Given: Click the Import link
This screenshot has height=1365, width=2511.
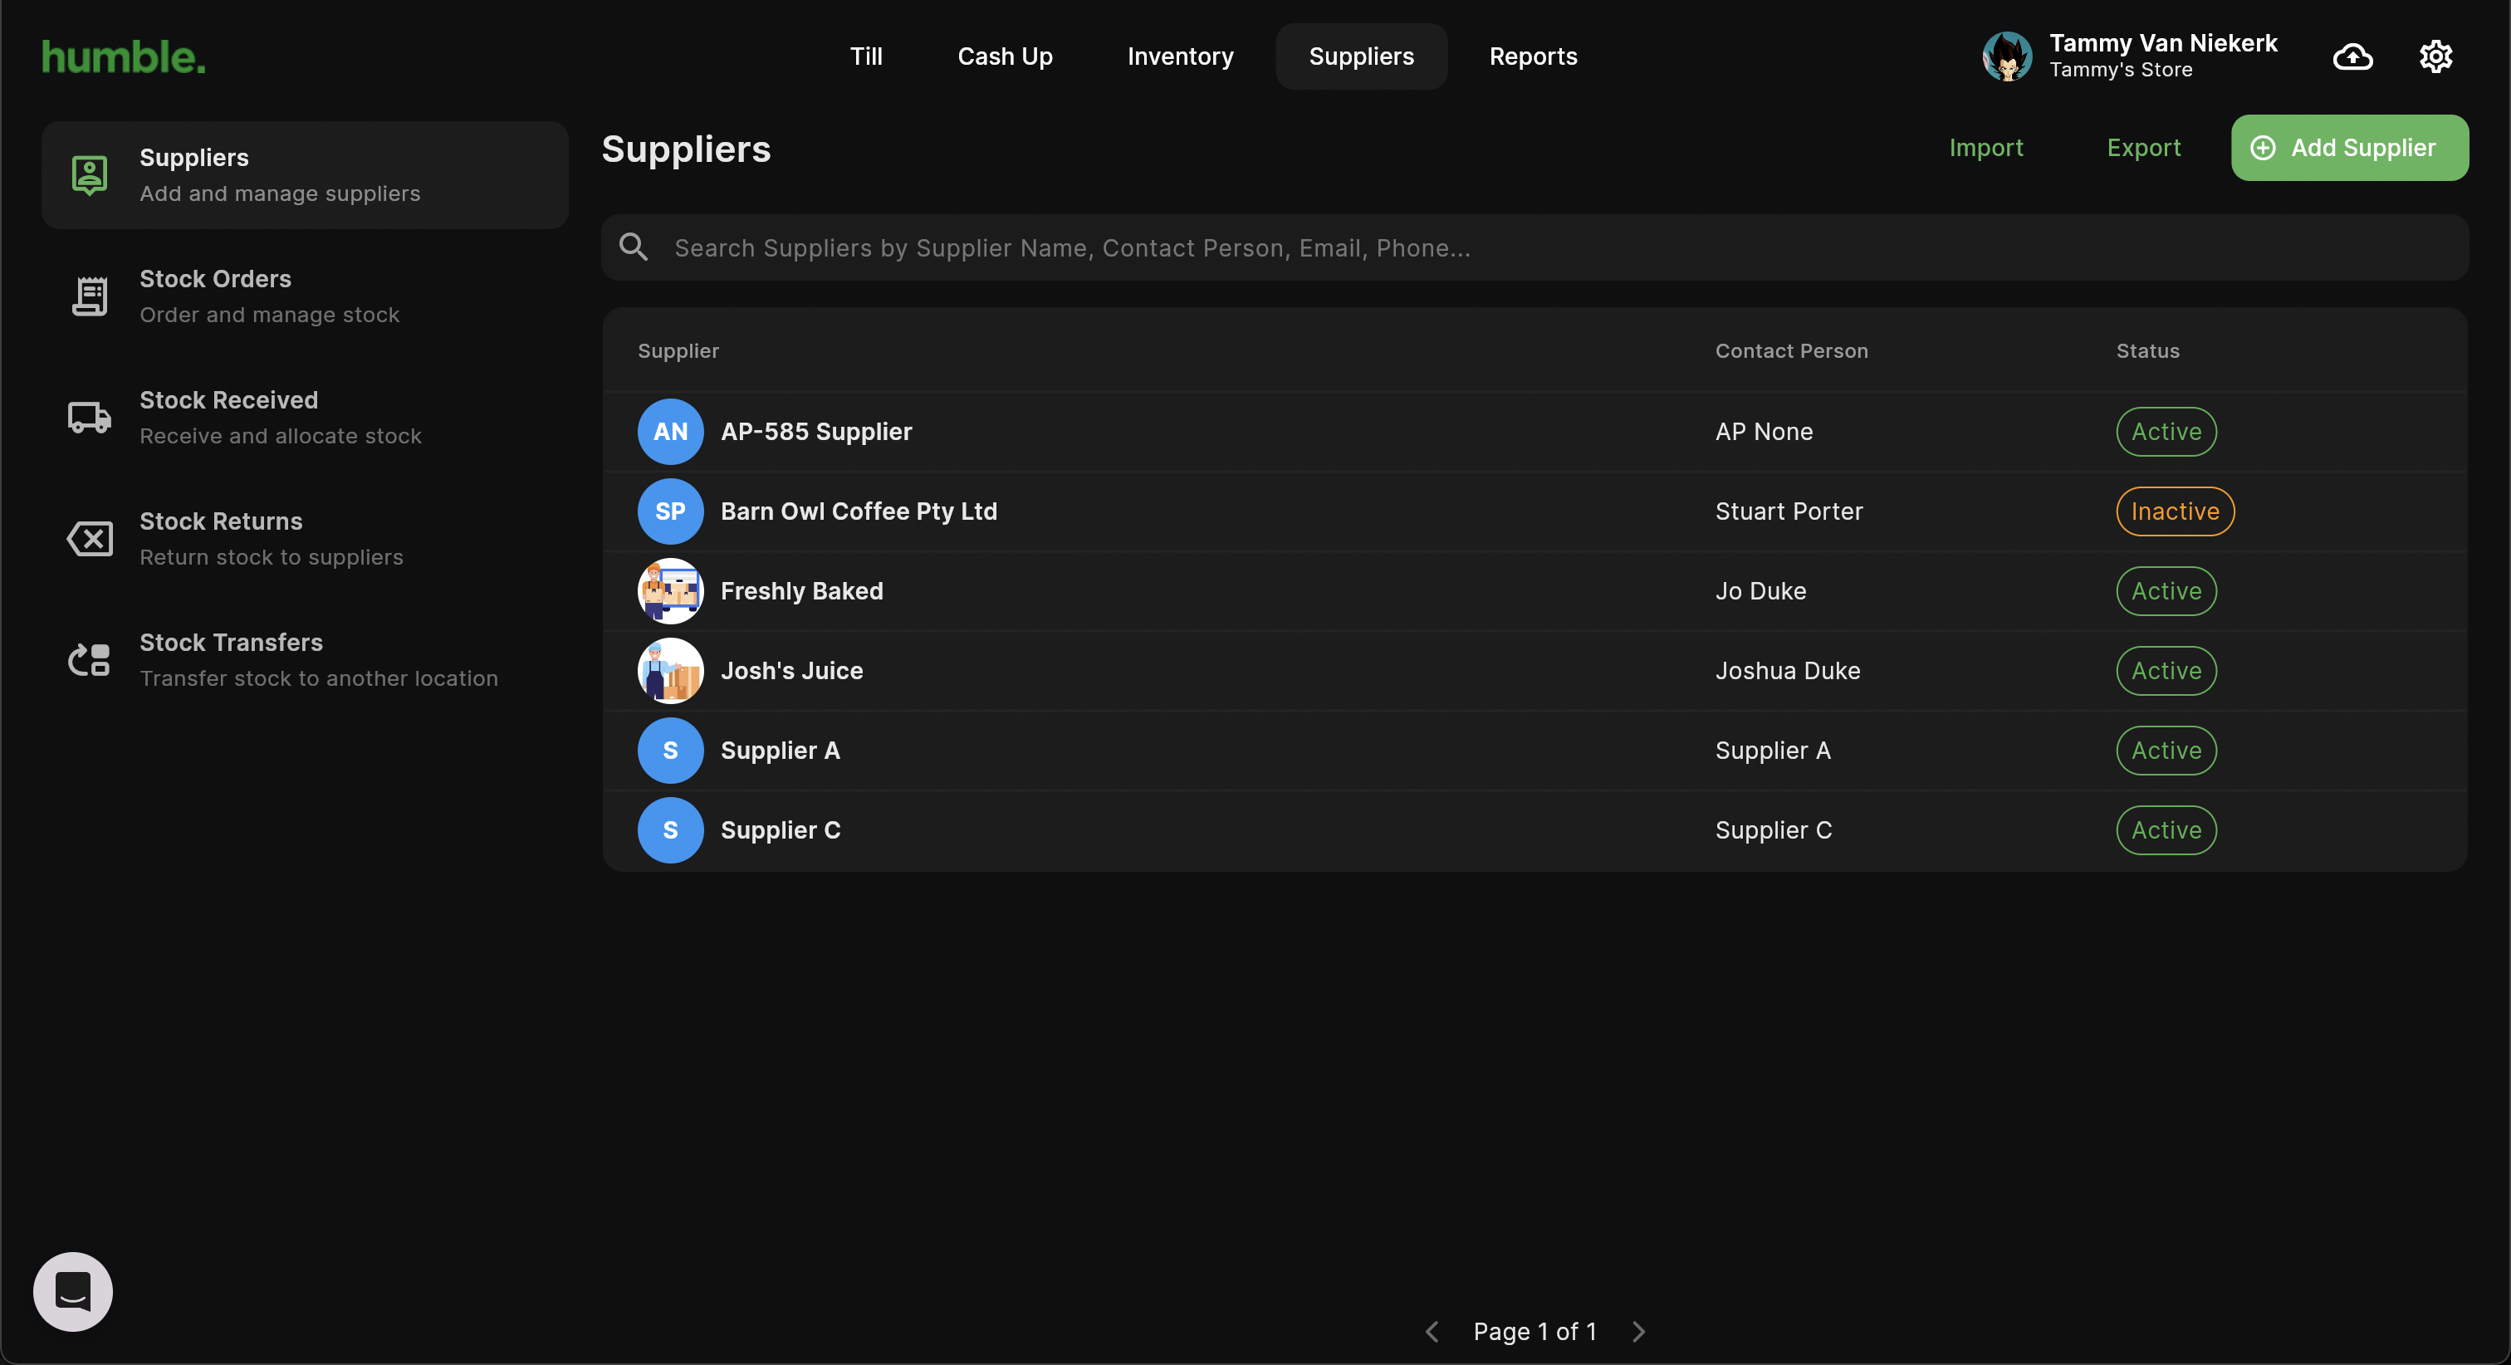Looking at the screenshot, I should pyautogui.click(x=1985, y=148).
